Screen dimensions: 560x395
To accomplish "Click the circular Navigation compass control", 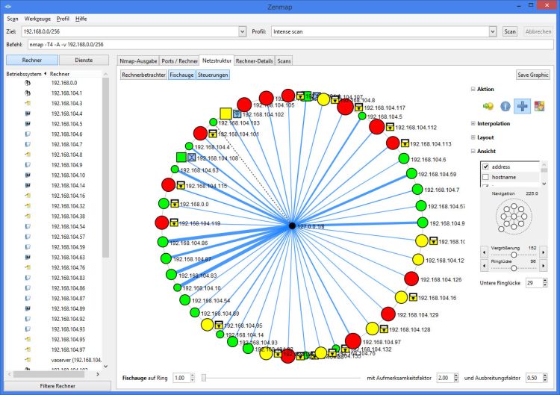I will coord(512,217).
